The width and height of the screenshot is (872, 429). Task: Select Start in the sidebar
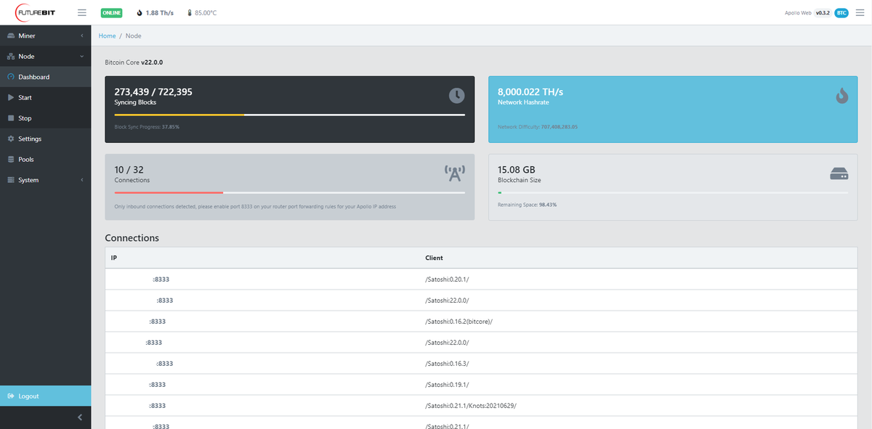click(x=45, y=97)
